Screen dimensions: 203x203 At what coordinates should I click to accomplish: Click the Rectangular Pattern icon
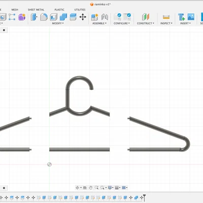[x=12, y=17]
